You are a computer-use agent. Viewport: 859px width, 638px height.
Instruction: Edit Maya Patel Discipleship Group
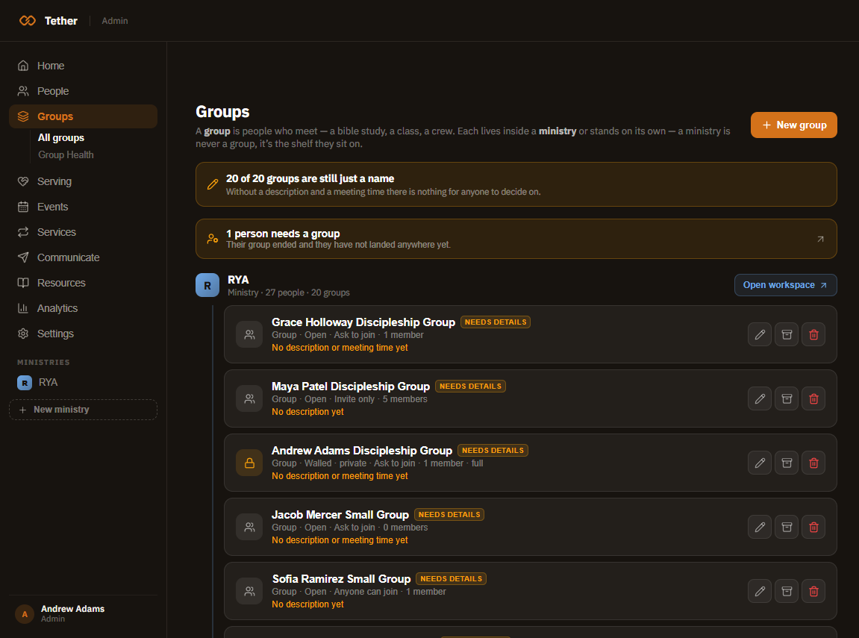pos(759,398)
